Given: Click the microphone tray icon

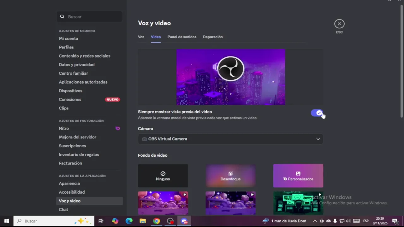Looking at the screenshot, I should point(335,221).
